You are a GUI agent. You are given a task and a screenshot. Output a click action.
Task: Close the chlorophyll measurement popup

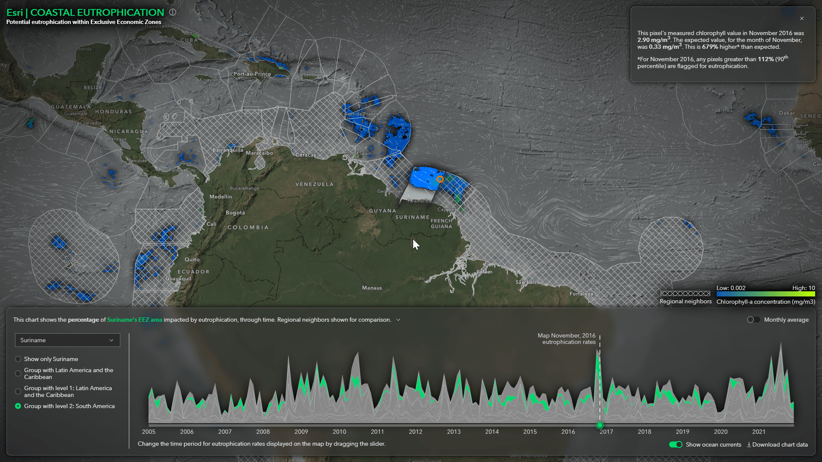[x=802, y=18]
